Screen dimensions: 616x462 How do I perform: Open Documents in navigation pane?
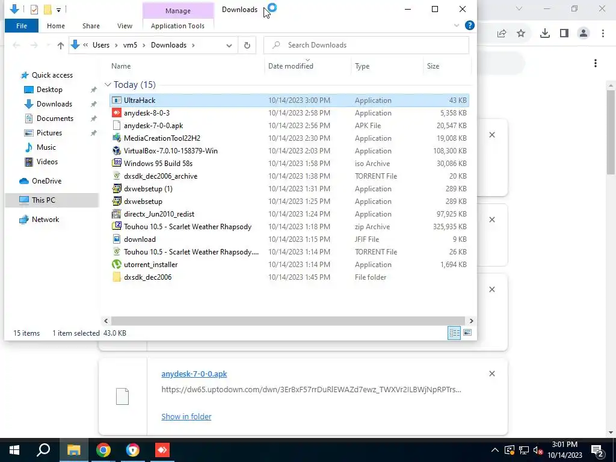tap(55, 119)
